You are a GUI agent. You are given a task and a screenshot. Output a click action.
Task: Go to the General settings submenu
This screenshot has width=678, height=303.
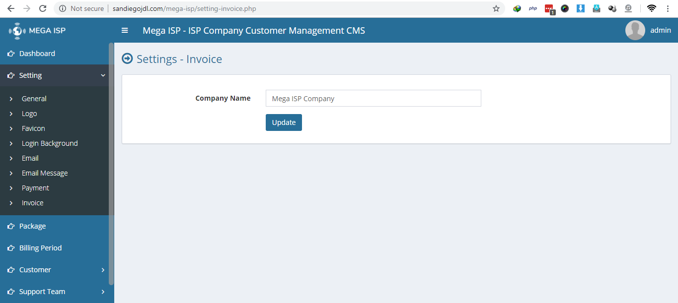coord(34,99)
